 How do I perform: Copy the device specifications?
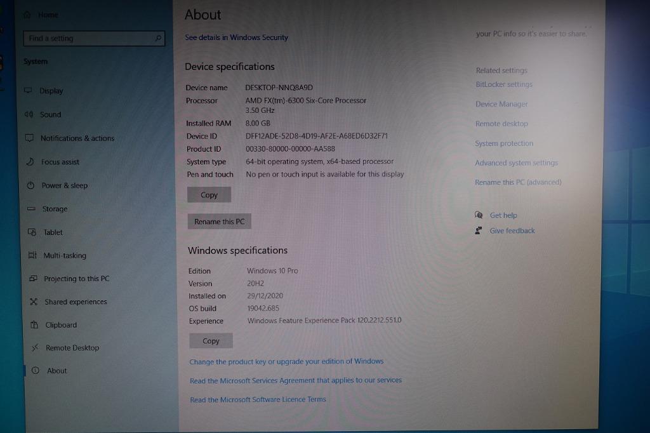(x=209, y=195)
